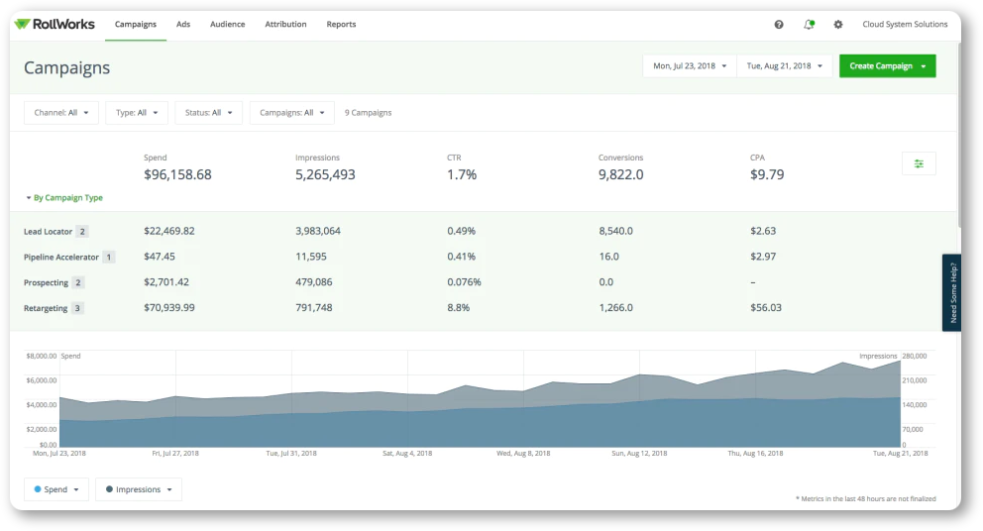The image size is (983, 531).
Task: Open the end date Tue, Aug 21, 2018 picker
Action: (784, 65)
